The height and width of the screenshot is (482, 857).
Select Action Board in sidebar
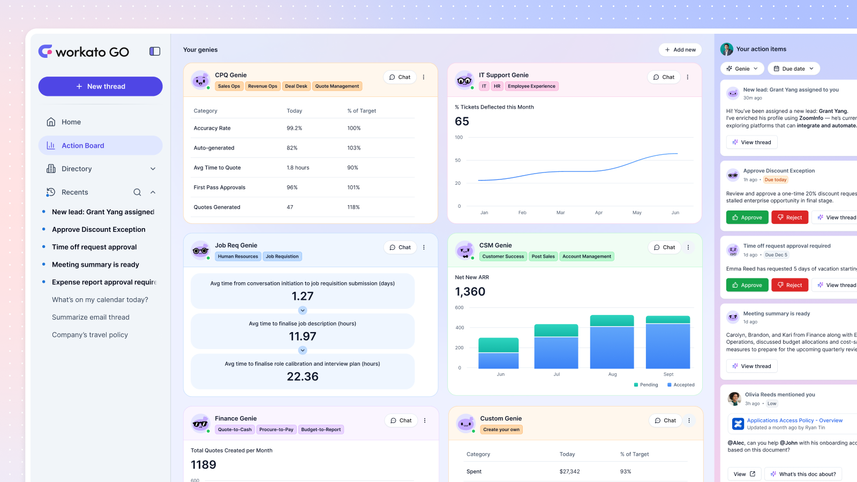tap(82, 146)
